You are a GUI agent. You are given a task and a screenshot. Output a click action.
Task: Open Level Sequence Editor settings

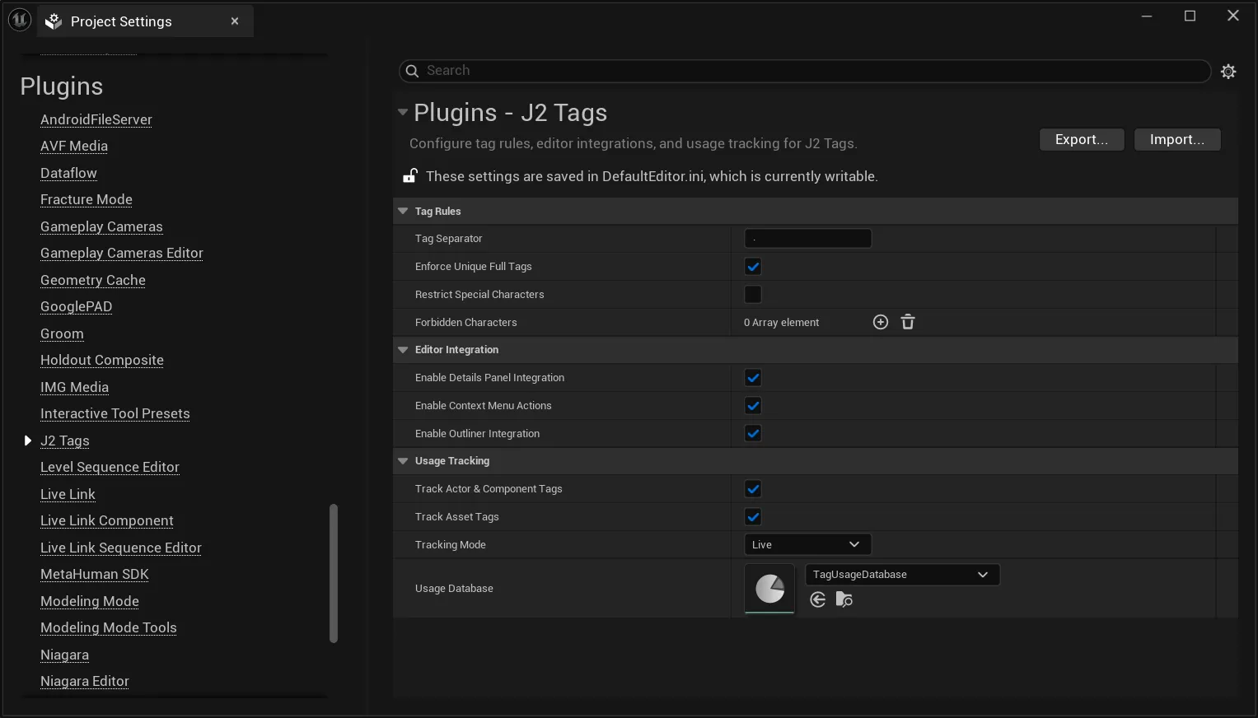(110, 467)
